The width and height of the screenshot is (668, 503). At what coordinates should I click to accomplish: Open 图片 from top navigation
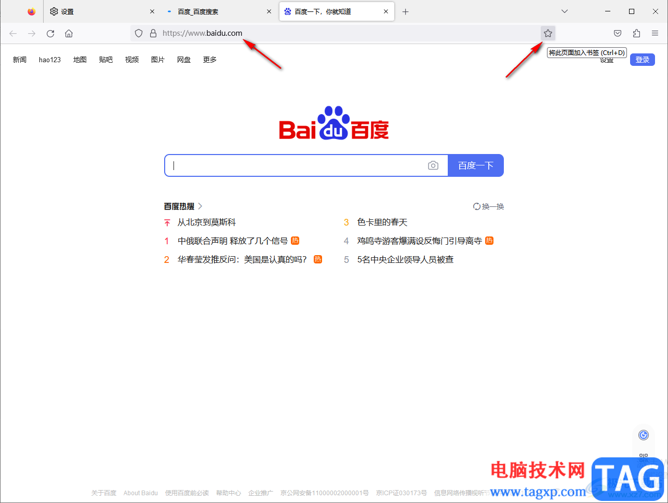[158, 60]
